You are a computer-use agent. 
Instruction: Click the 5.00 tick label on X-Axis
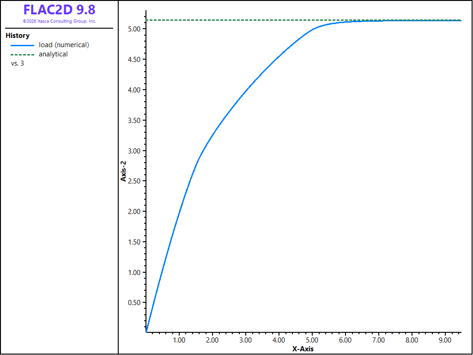coord(312,340)
